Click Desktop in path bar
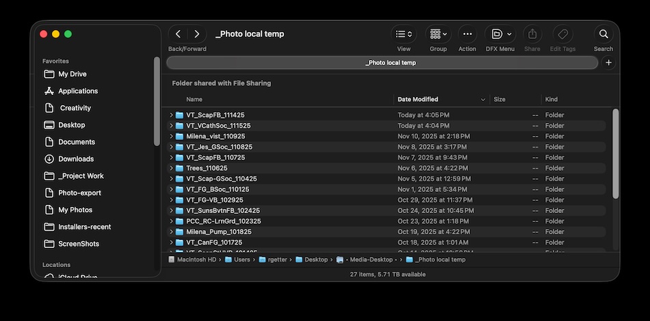 coord(311,260)
